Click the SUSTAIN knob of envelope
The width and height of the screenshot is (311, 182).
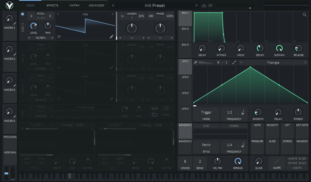279,48
